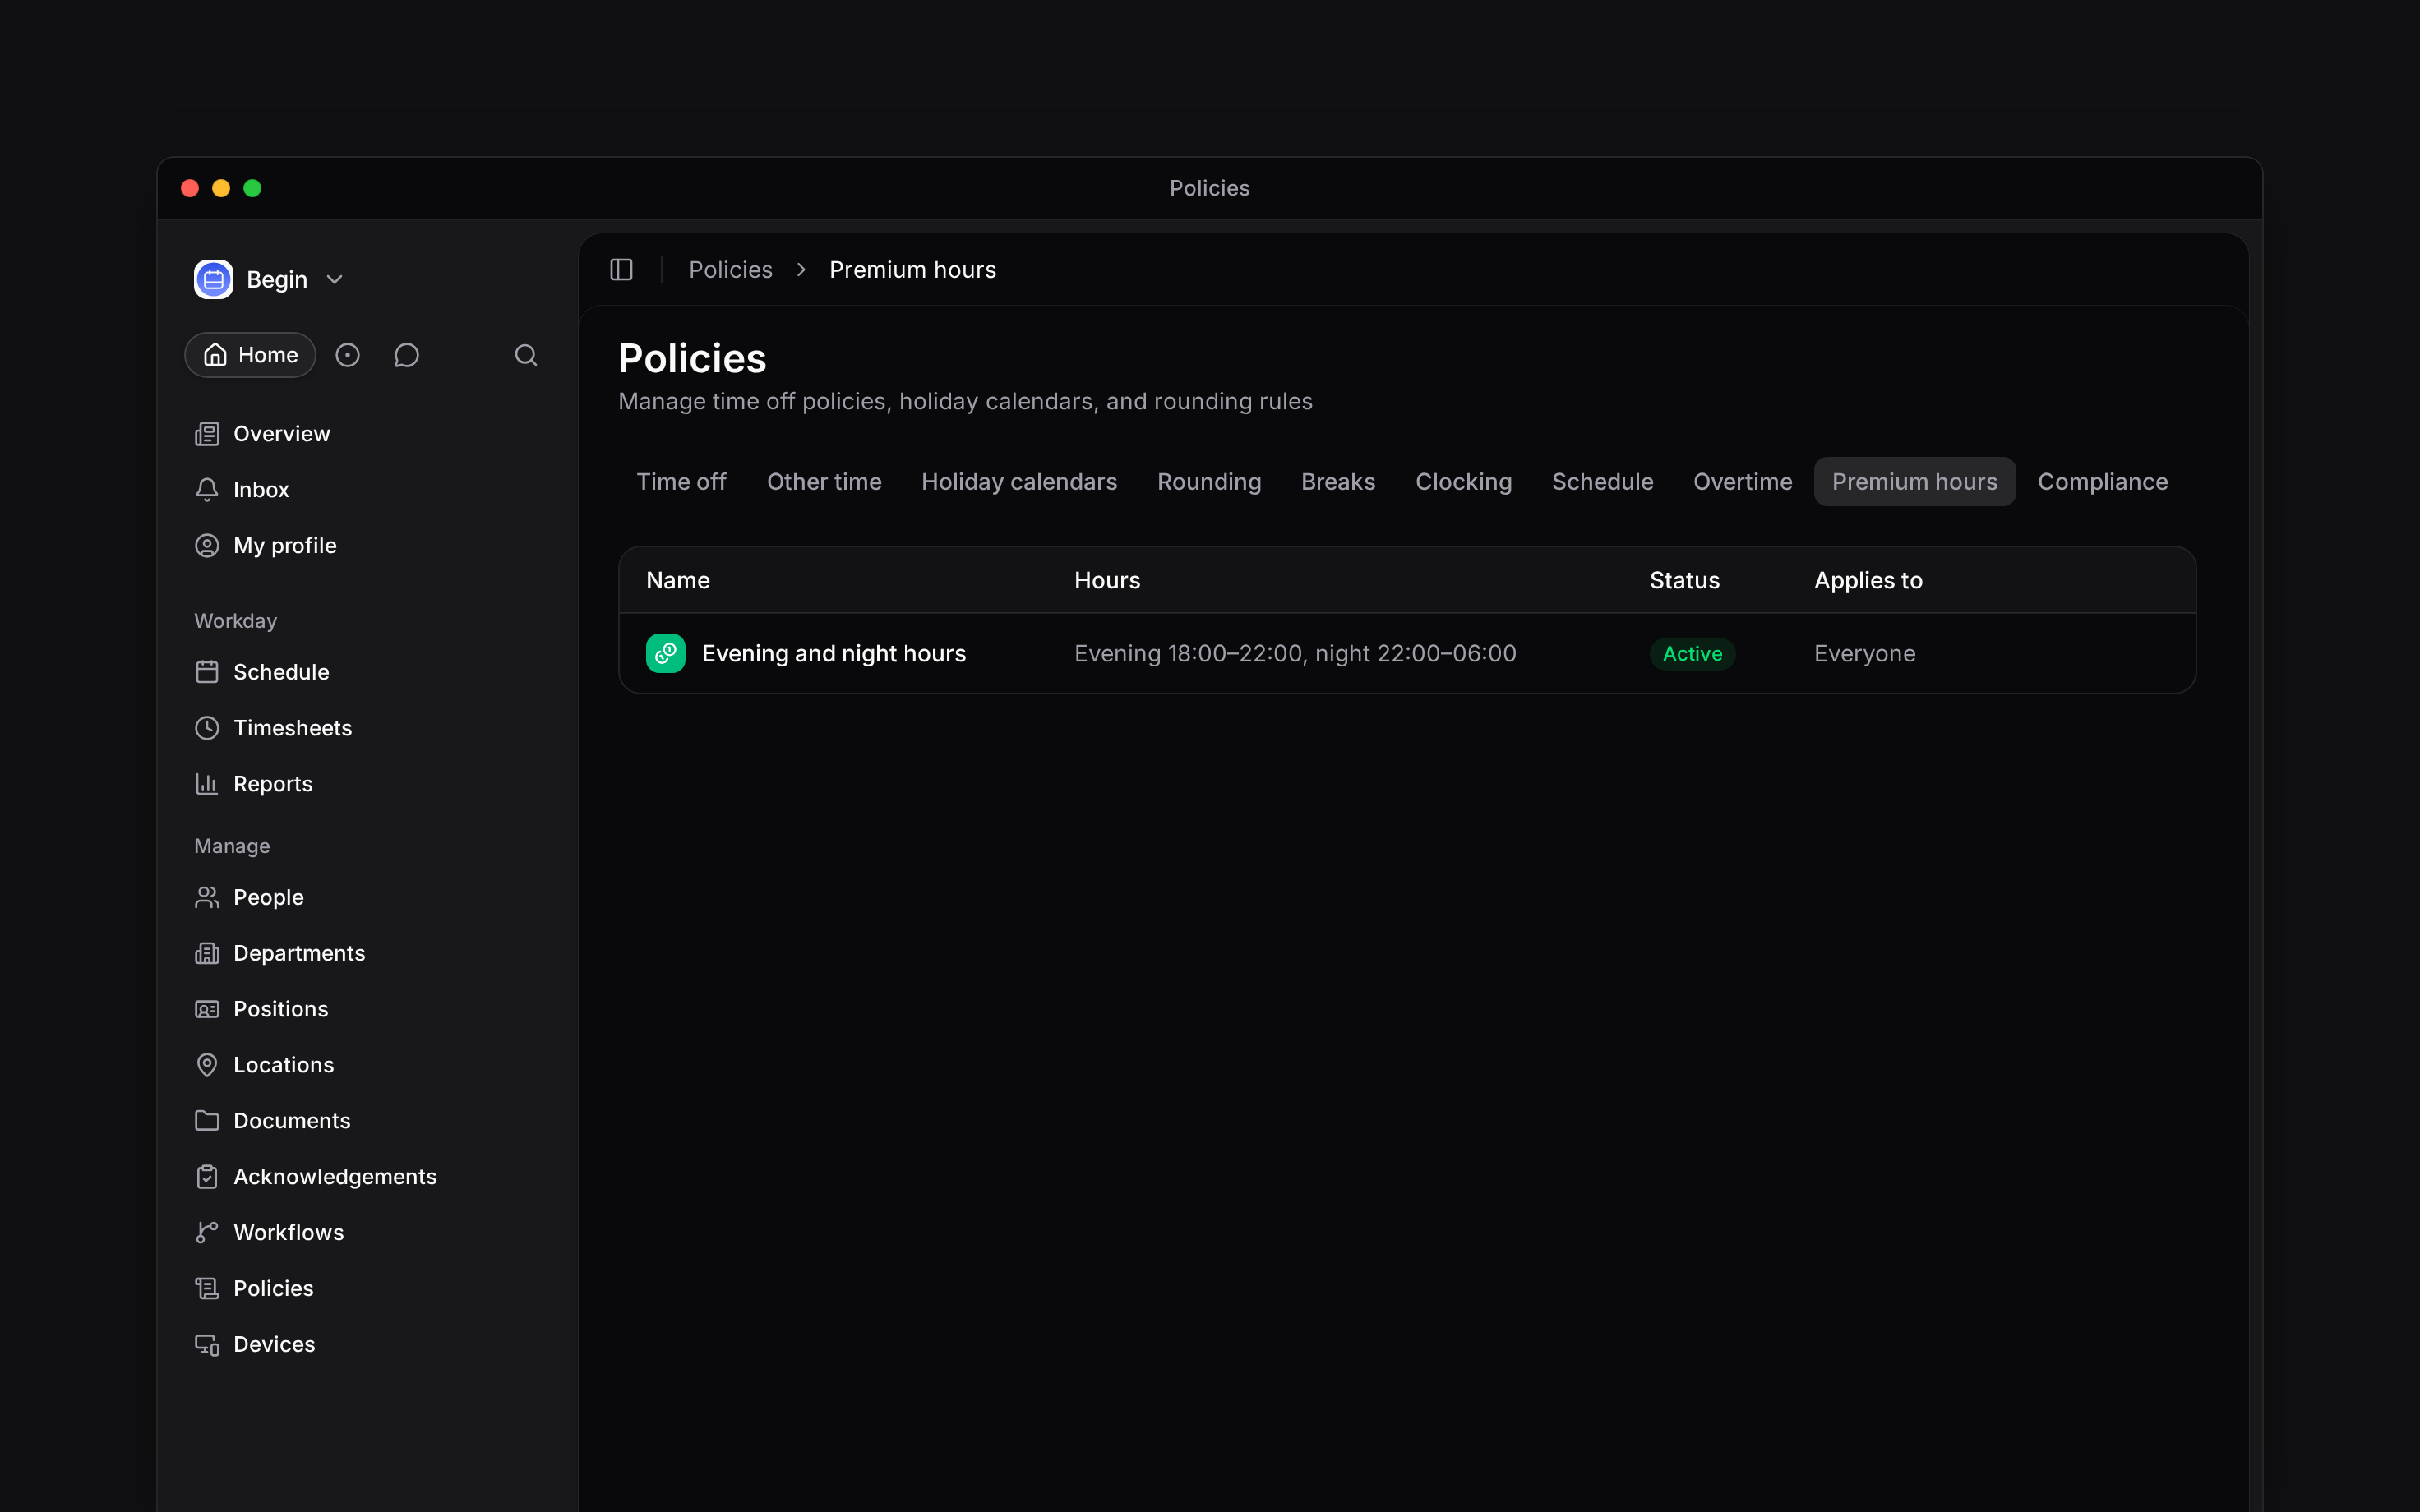2420x1512 pixels.
Task: Click the green Evening and night hours icon
Action: point(665,654)
